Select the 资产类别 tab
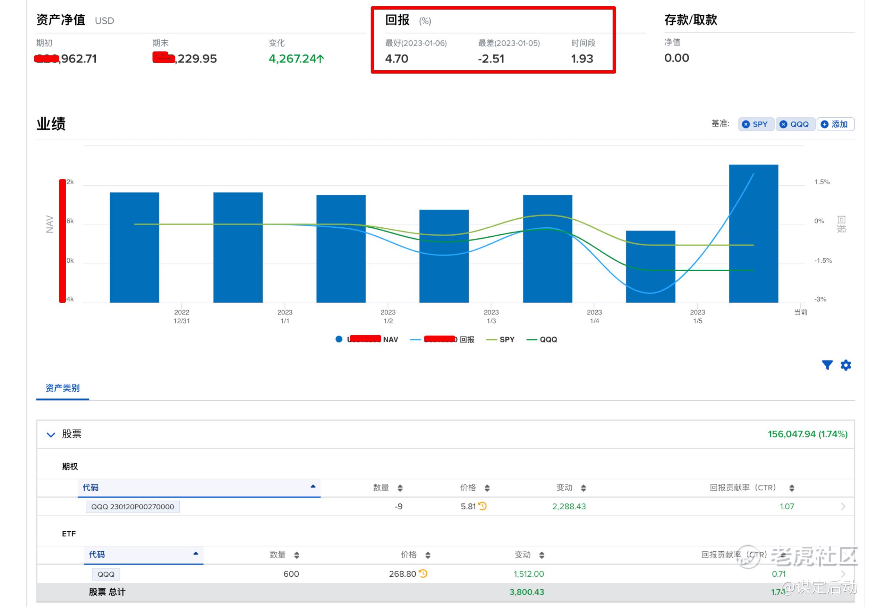The image size is (875, 607). [x=62, y=388]
